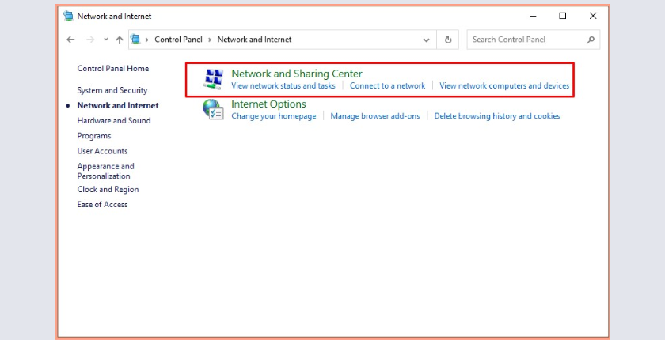Click Manage browser add-ons link
Screen dimensions: 665x340
tap(375, 116)
